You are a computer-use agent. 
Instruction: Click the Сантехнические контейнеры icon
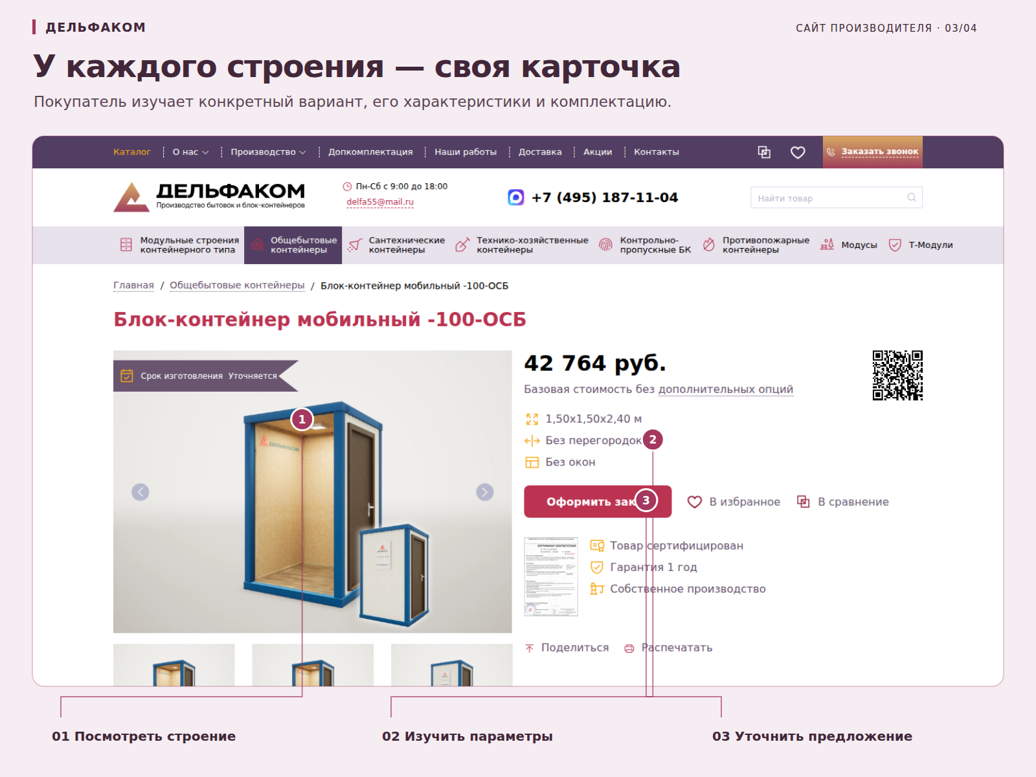[355, 245]
